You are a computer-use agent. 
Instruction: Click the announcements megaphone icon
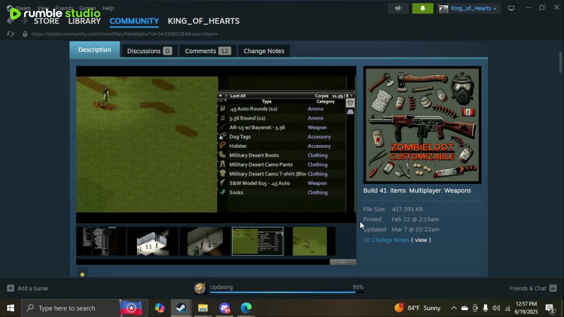pos(398,8)
